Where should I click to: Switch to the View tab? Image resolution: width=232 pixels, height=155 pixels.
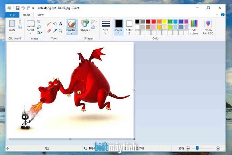coord(40,15)
